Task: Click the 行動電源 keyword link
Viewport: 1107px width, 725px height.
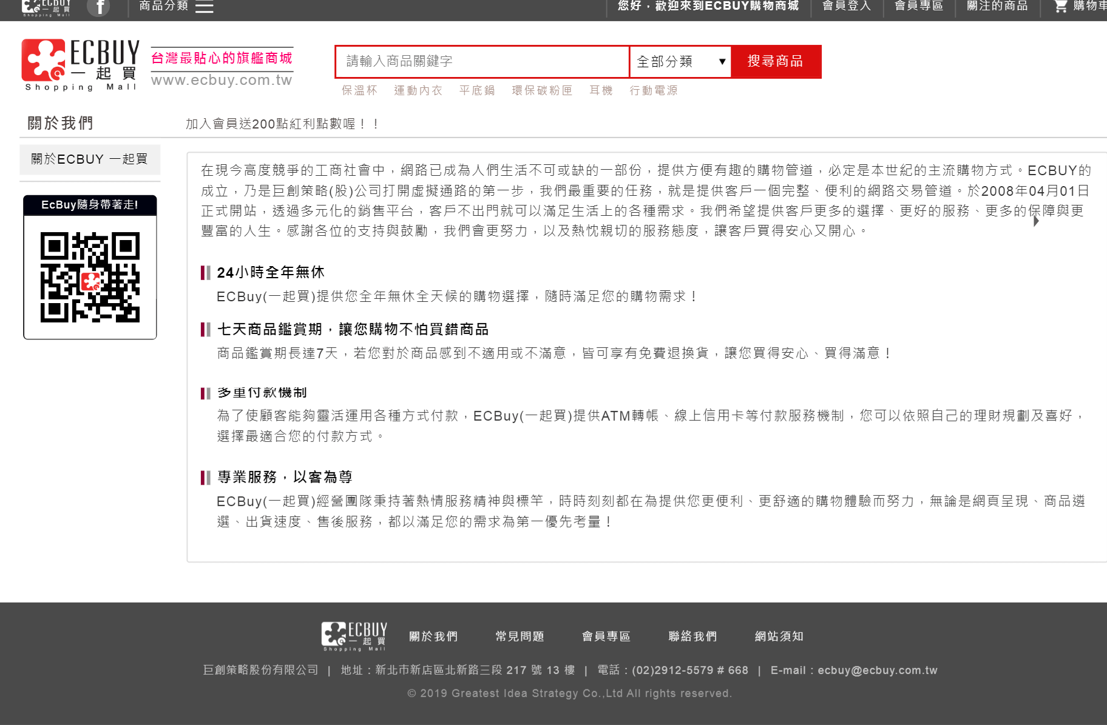Action: point(654,90)
